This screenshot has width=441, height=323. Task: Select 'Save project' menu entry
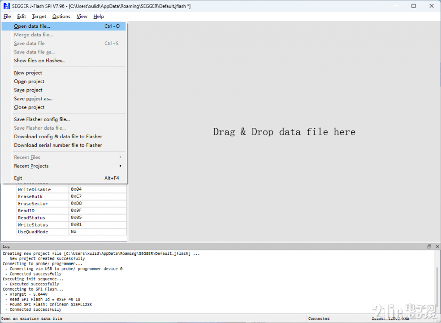(x=64, y=90)
